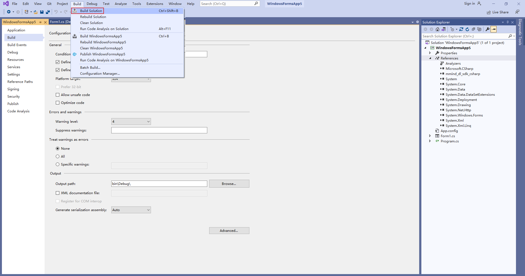Click the Switch Views icon in Solution Explorer
525x276 pixels.
coord(444,29)
